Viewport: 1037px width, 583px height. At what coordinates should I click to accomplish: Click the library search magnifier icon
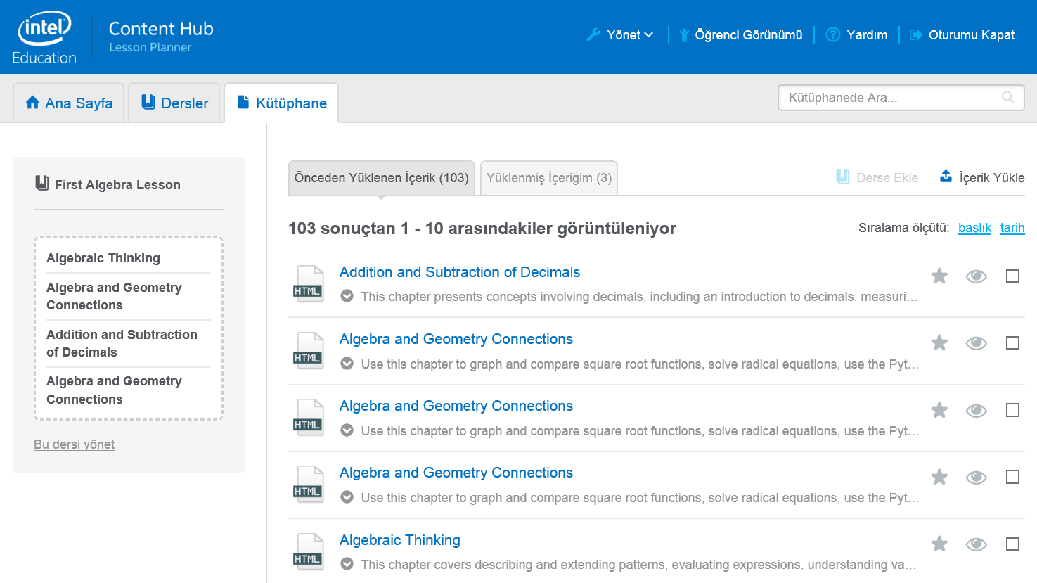[x=1008, y=98]
